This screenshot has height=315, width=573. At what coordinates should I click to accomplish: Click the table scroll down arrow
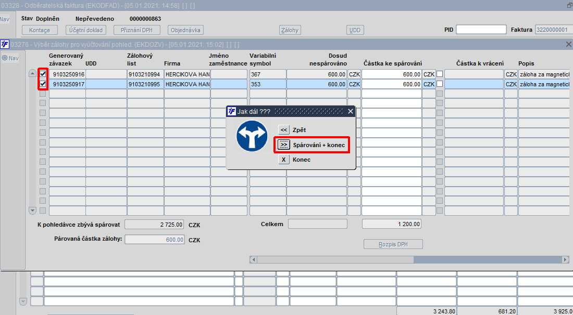coord(32,211)
